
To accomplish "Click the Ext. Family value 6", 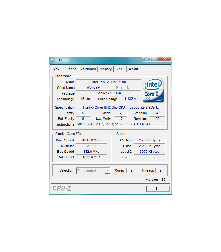I will 83,119.
